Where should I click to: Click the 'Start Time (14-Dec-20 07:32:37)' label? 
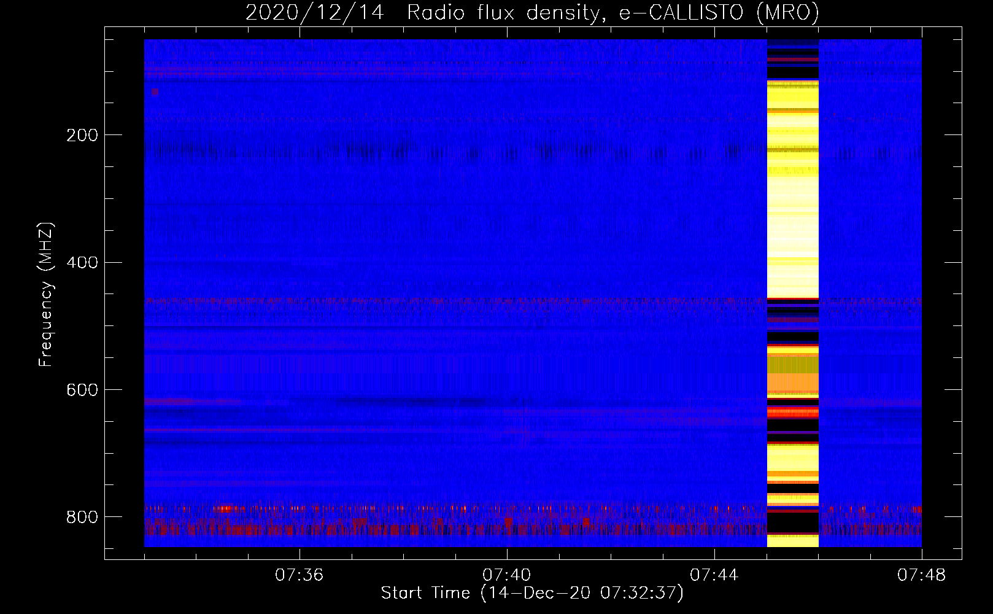click(x=532, y=593)
